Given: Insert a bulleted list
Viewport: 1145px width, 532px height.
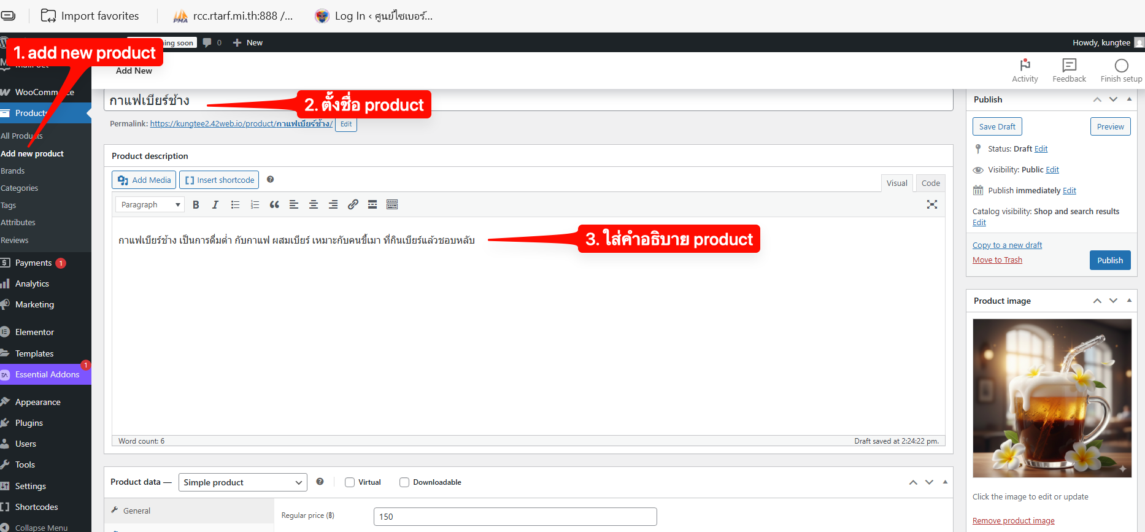Looking at the screenshot, I should click(x=235, y=205).
